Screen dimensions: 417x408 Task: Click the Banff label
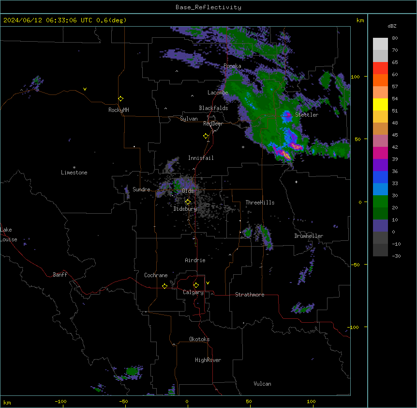[x=60, y=275]
